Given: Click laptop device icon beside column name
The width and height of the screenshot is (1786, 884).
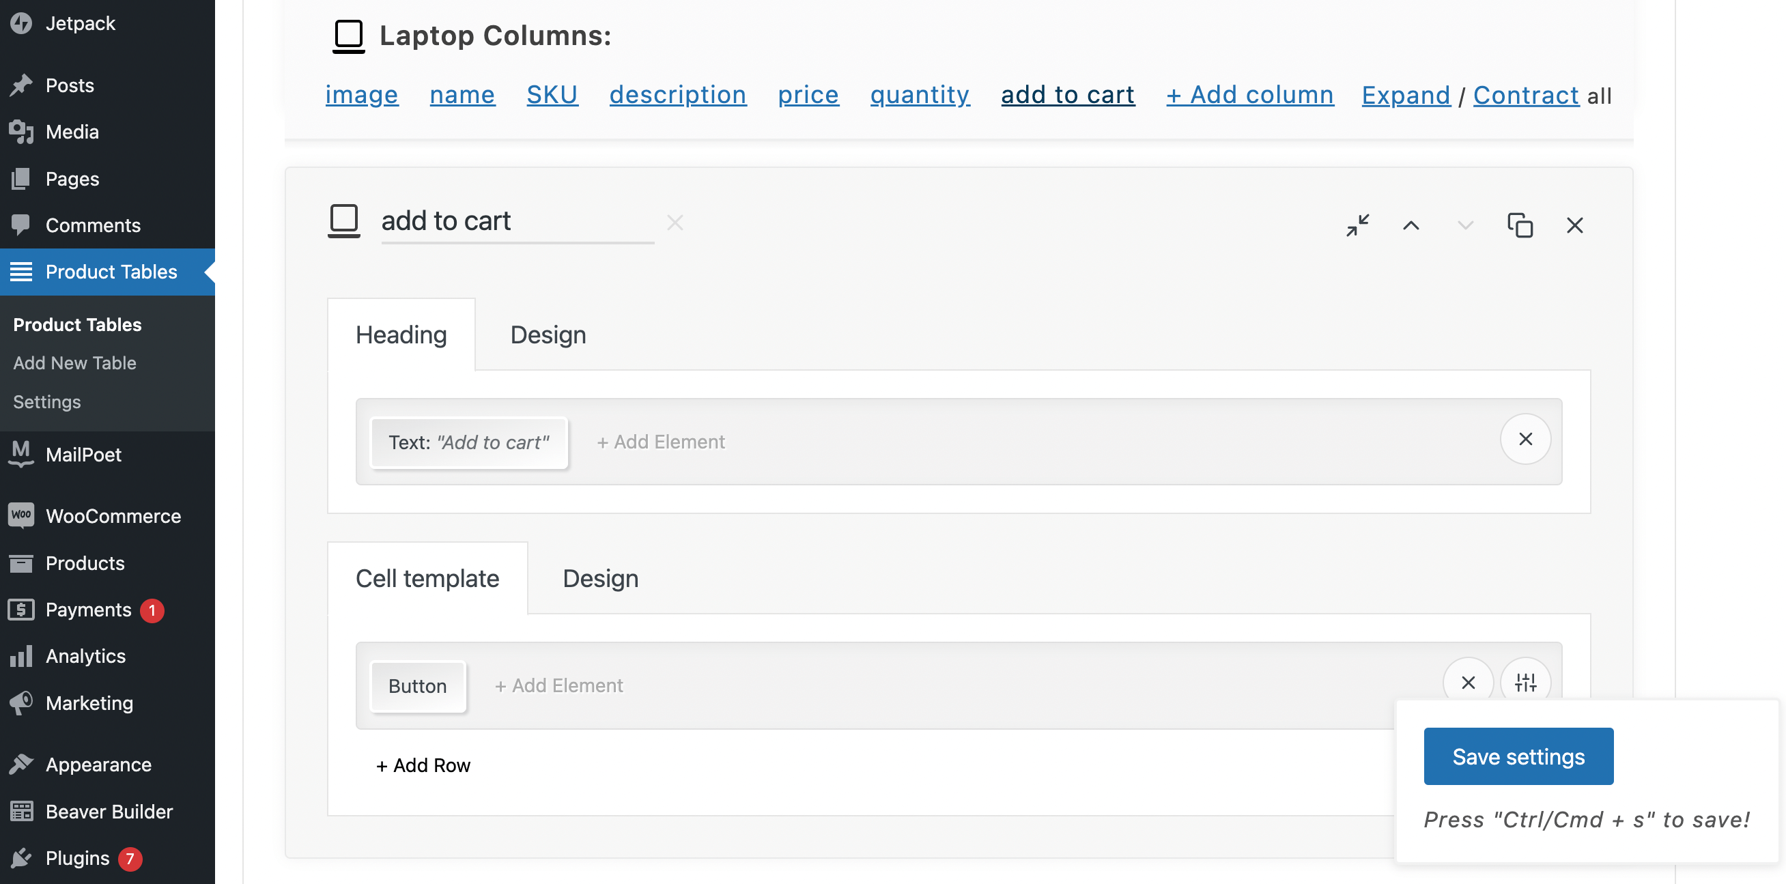Looking at the screenshot, I should [x=344, y=220].
